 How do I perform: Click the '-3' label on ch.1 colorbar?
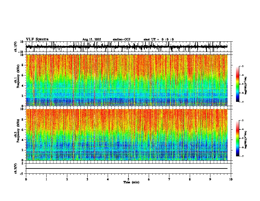coord(242,66)
